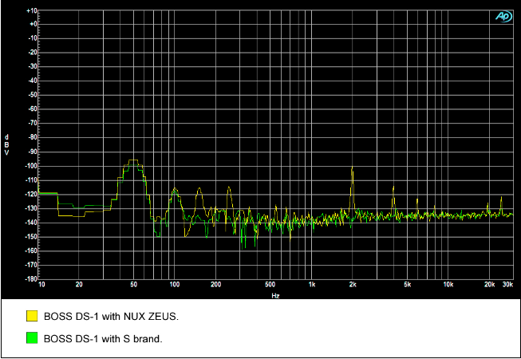Select the "BOSS DS-1 with S brand." legend text
This screenshot has height=359, width=521.
[103, 338]
